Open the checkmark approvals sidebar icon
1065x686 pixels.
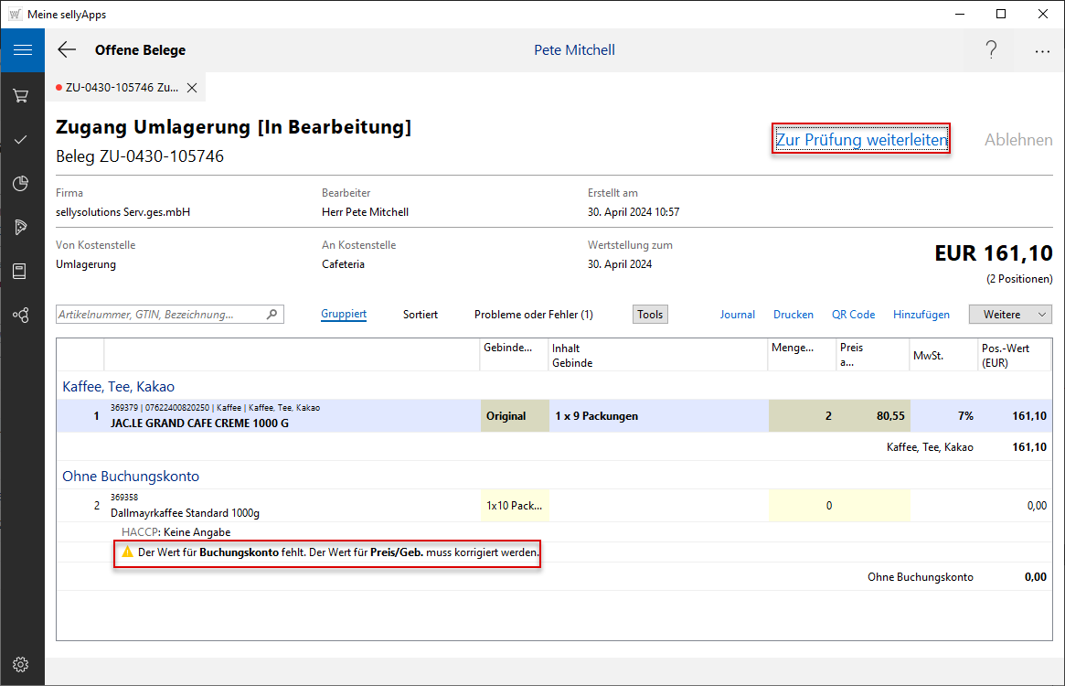coord(22,139)
